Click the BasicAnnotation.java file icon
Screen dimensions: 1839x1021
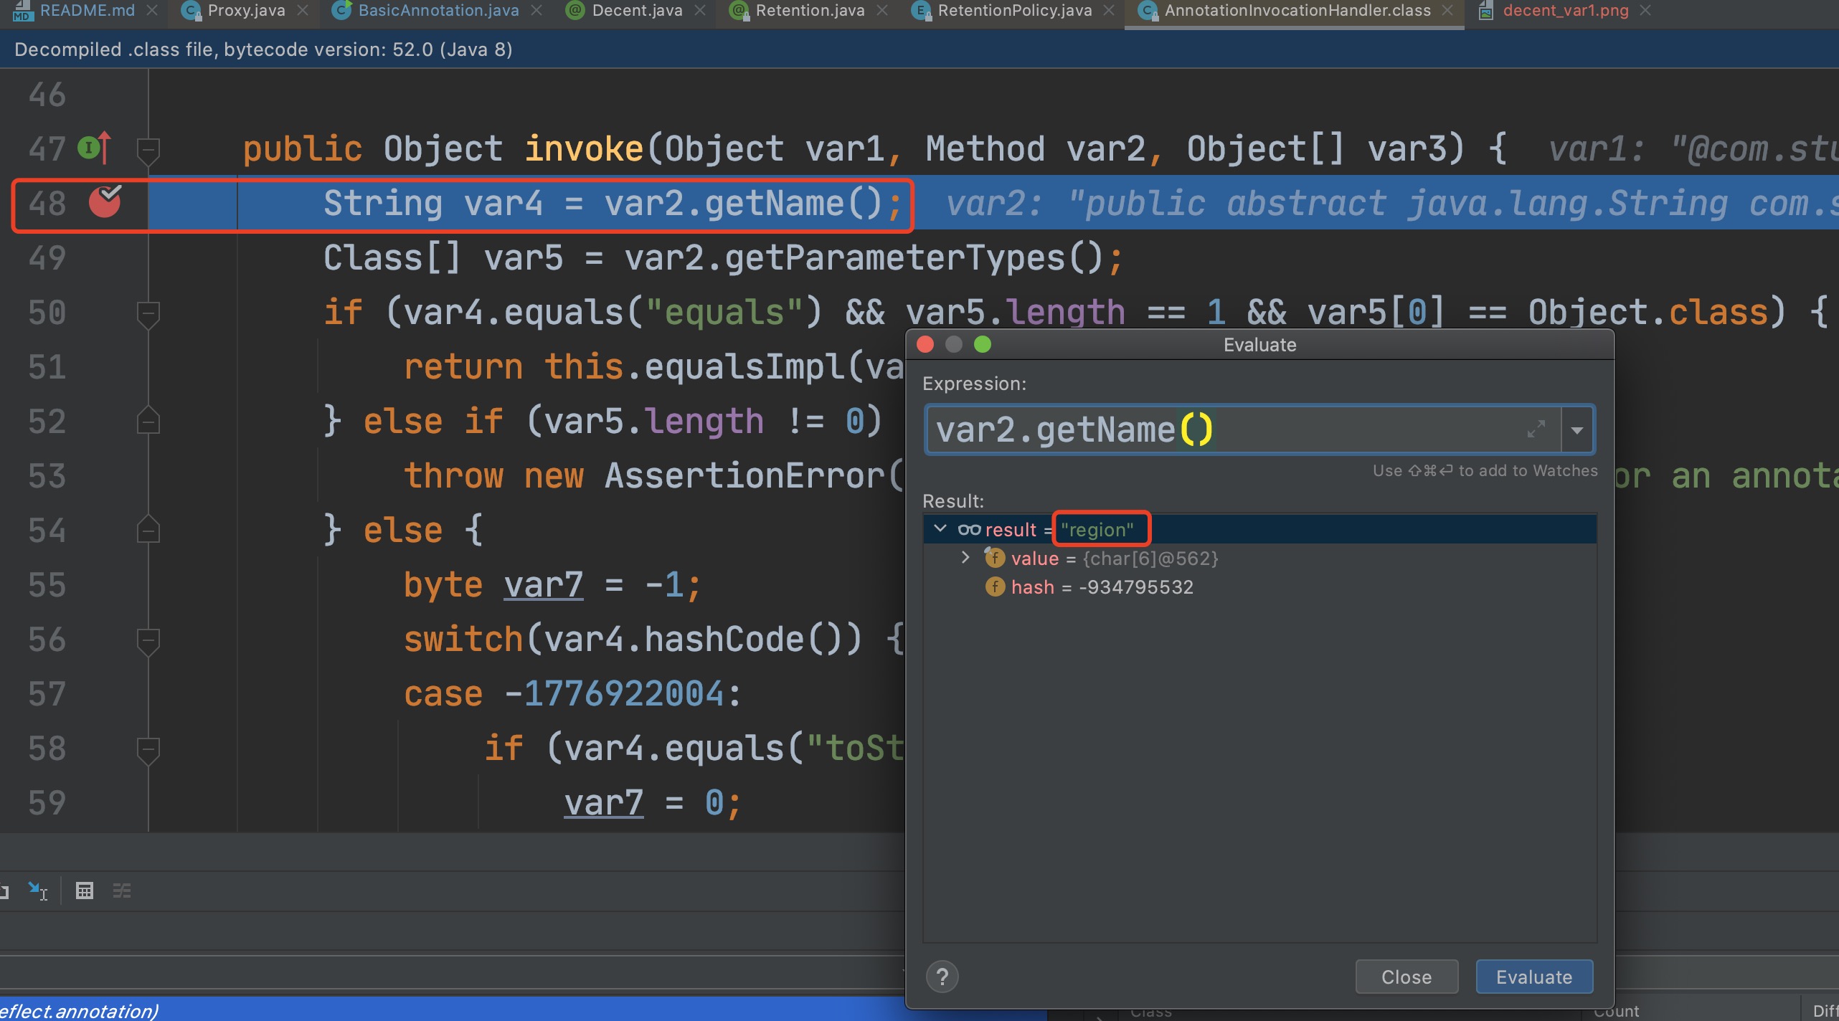tap(342, 11)
